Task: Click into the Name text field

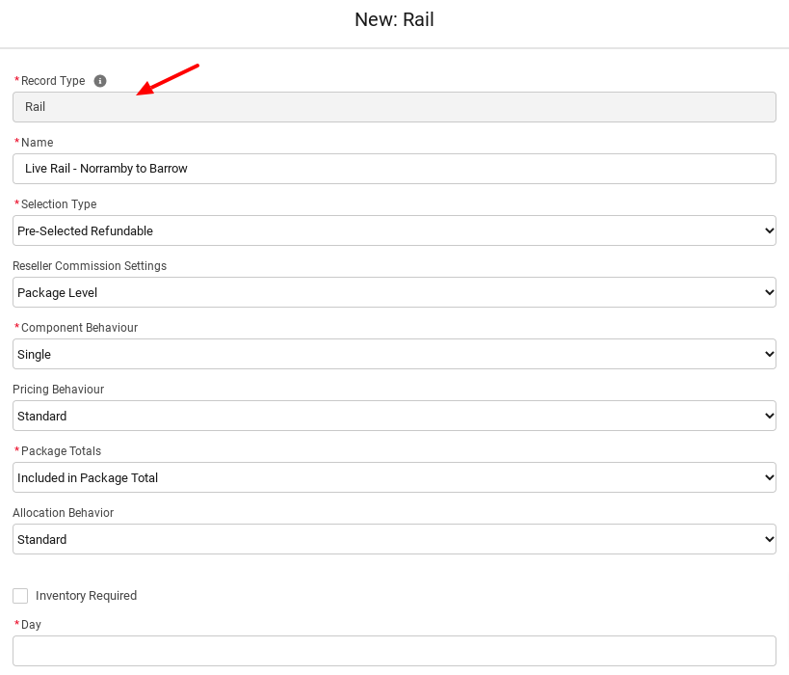Action: click(x=394, y=169)
